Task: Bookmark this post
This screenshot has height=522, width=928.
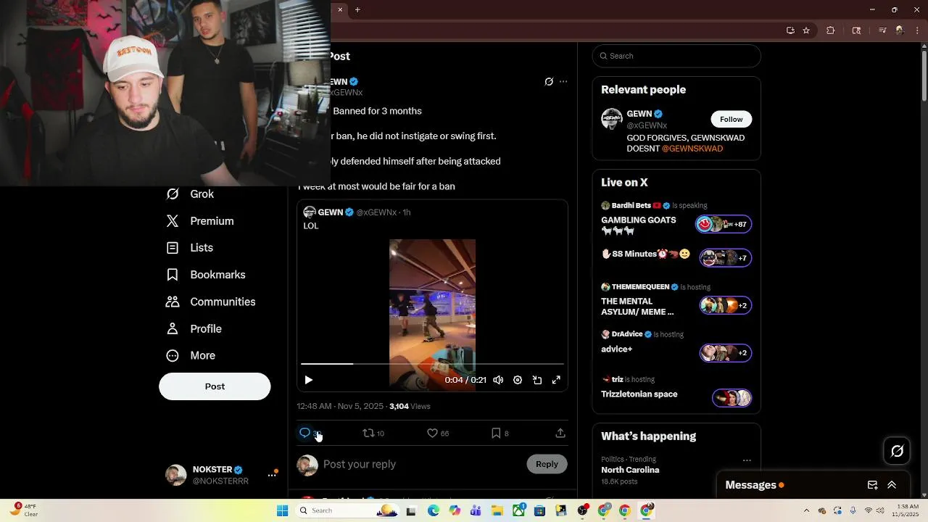Action: [x=496, y=433]
